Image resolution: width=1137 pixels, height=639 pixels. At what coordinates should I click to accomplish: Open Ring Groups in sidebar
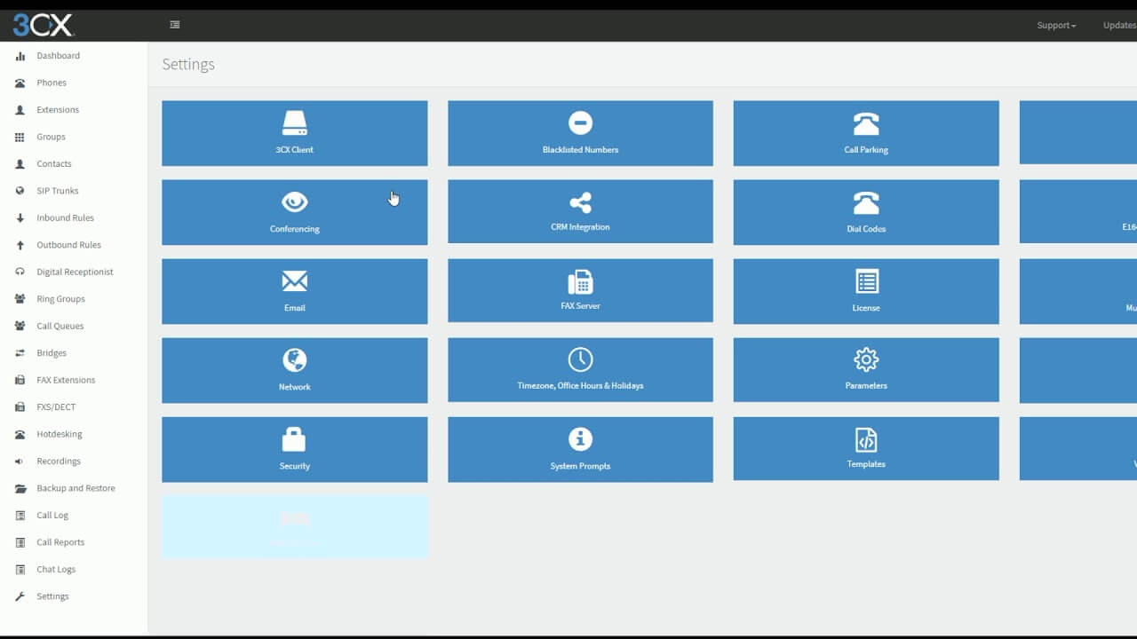pyautogui.click(x=60, y=299)
